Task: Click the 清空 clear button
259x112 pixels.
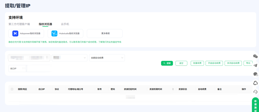Action: tap(181, 63)
